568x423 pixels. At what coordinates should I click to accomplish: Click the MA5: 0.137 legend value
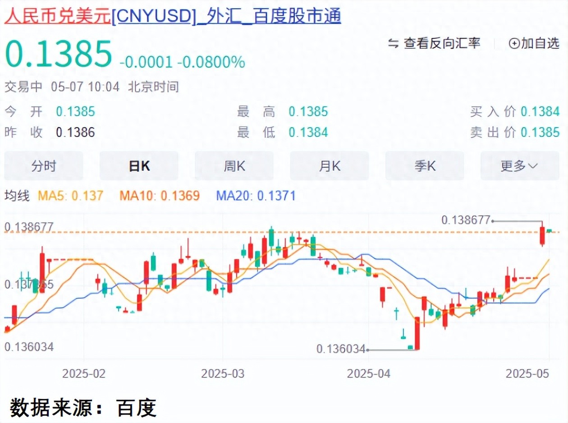coord(70,196)
